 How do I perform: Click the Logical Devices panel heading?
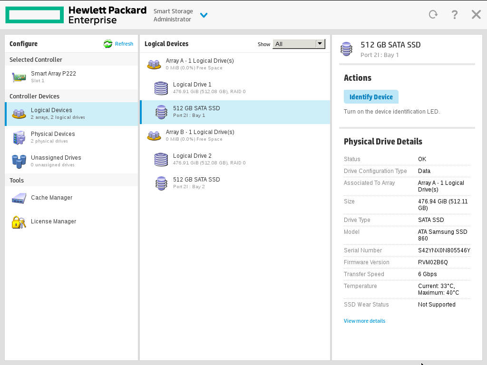166,44
